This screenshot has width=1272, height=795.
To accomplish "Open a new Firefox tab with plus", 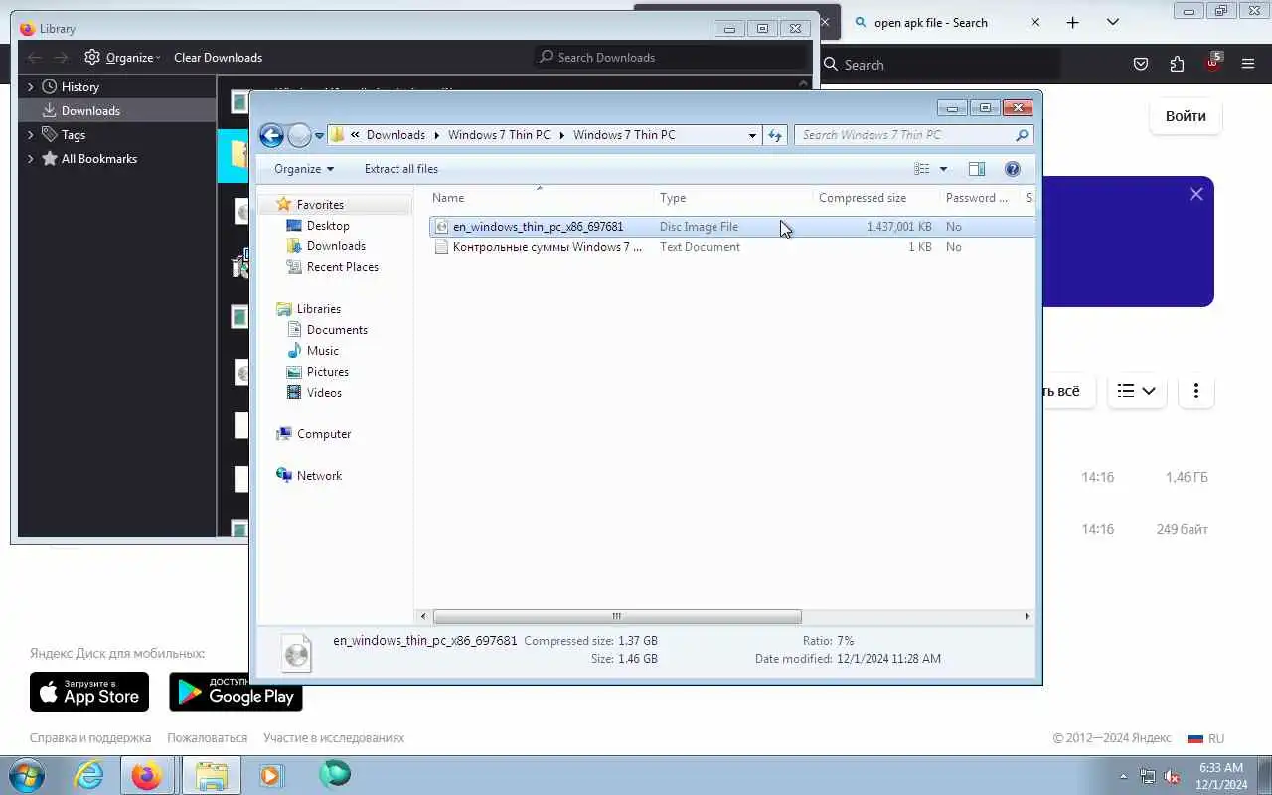I will [1072, 22].
